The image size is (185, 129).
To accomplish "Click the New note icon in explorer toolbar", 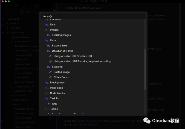I will (x=21, y=12).
